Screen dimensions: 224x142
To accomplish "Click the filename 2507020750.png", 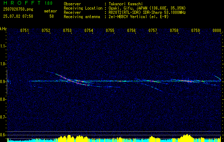I will [x=18, y=10].
